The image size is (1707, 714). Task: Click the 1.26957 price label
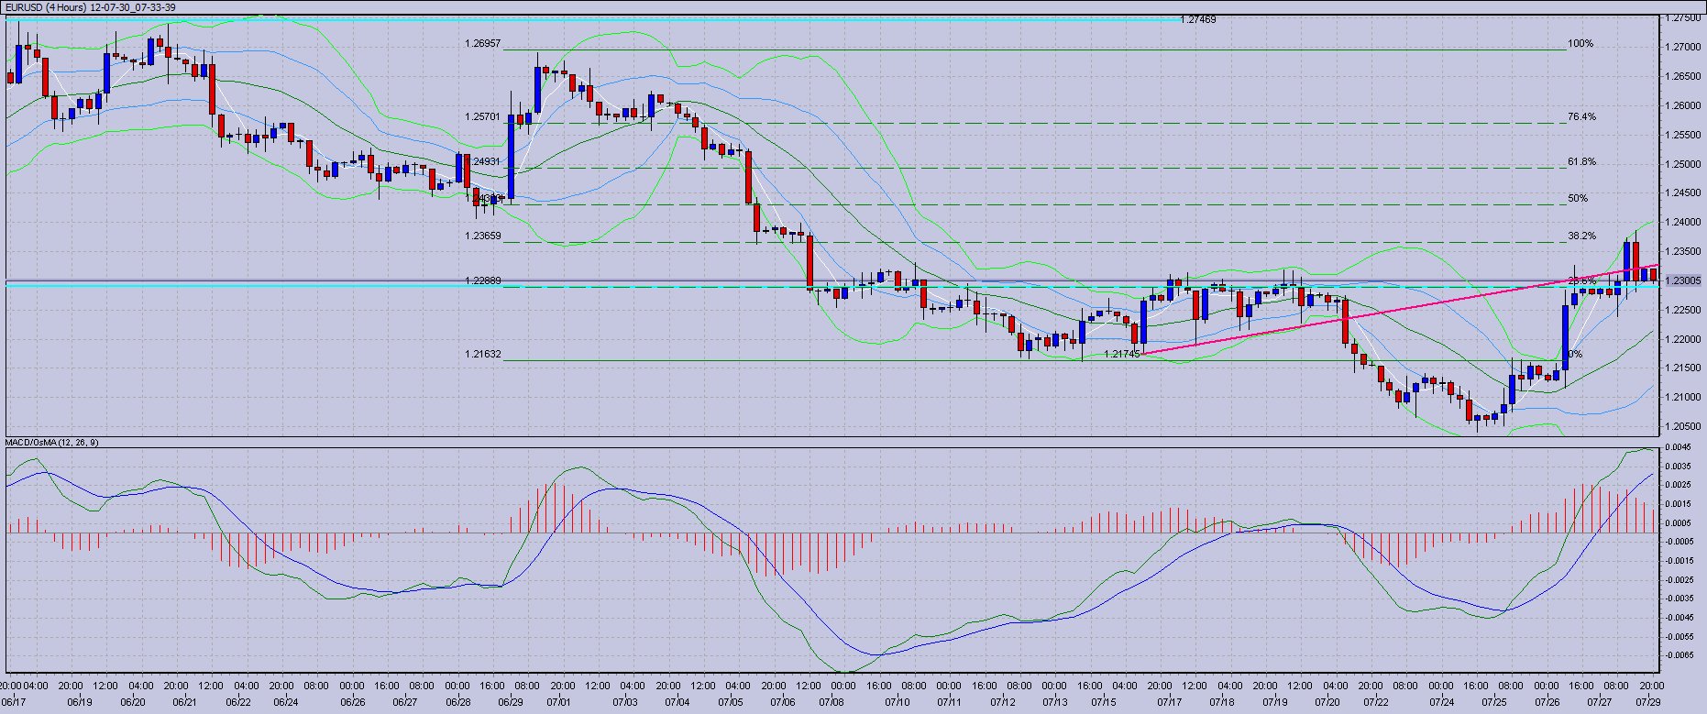tap(482, 44)
